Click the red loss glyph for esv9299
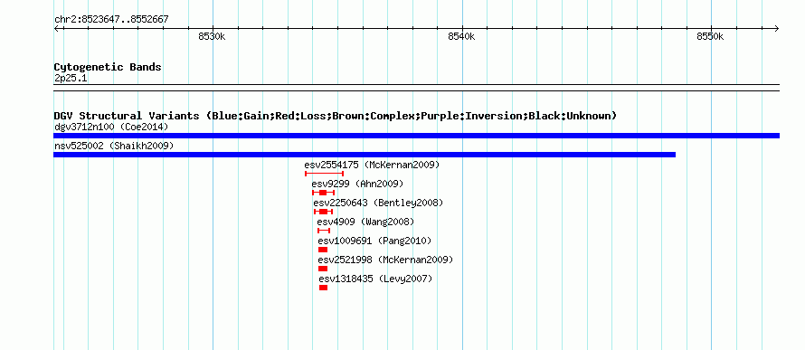Screen dimensions: 805x350 coord(324,193)
